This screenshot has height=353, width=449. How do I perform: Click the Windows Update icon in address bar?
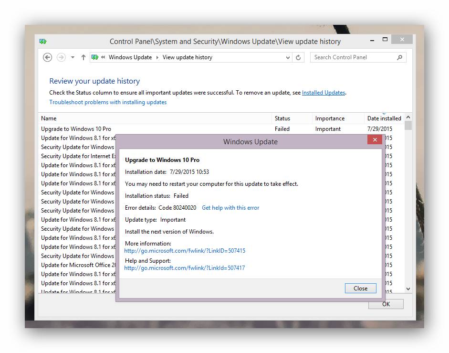pos(95,57)
